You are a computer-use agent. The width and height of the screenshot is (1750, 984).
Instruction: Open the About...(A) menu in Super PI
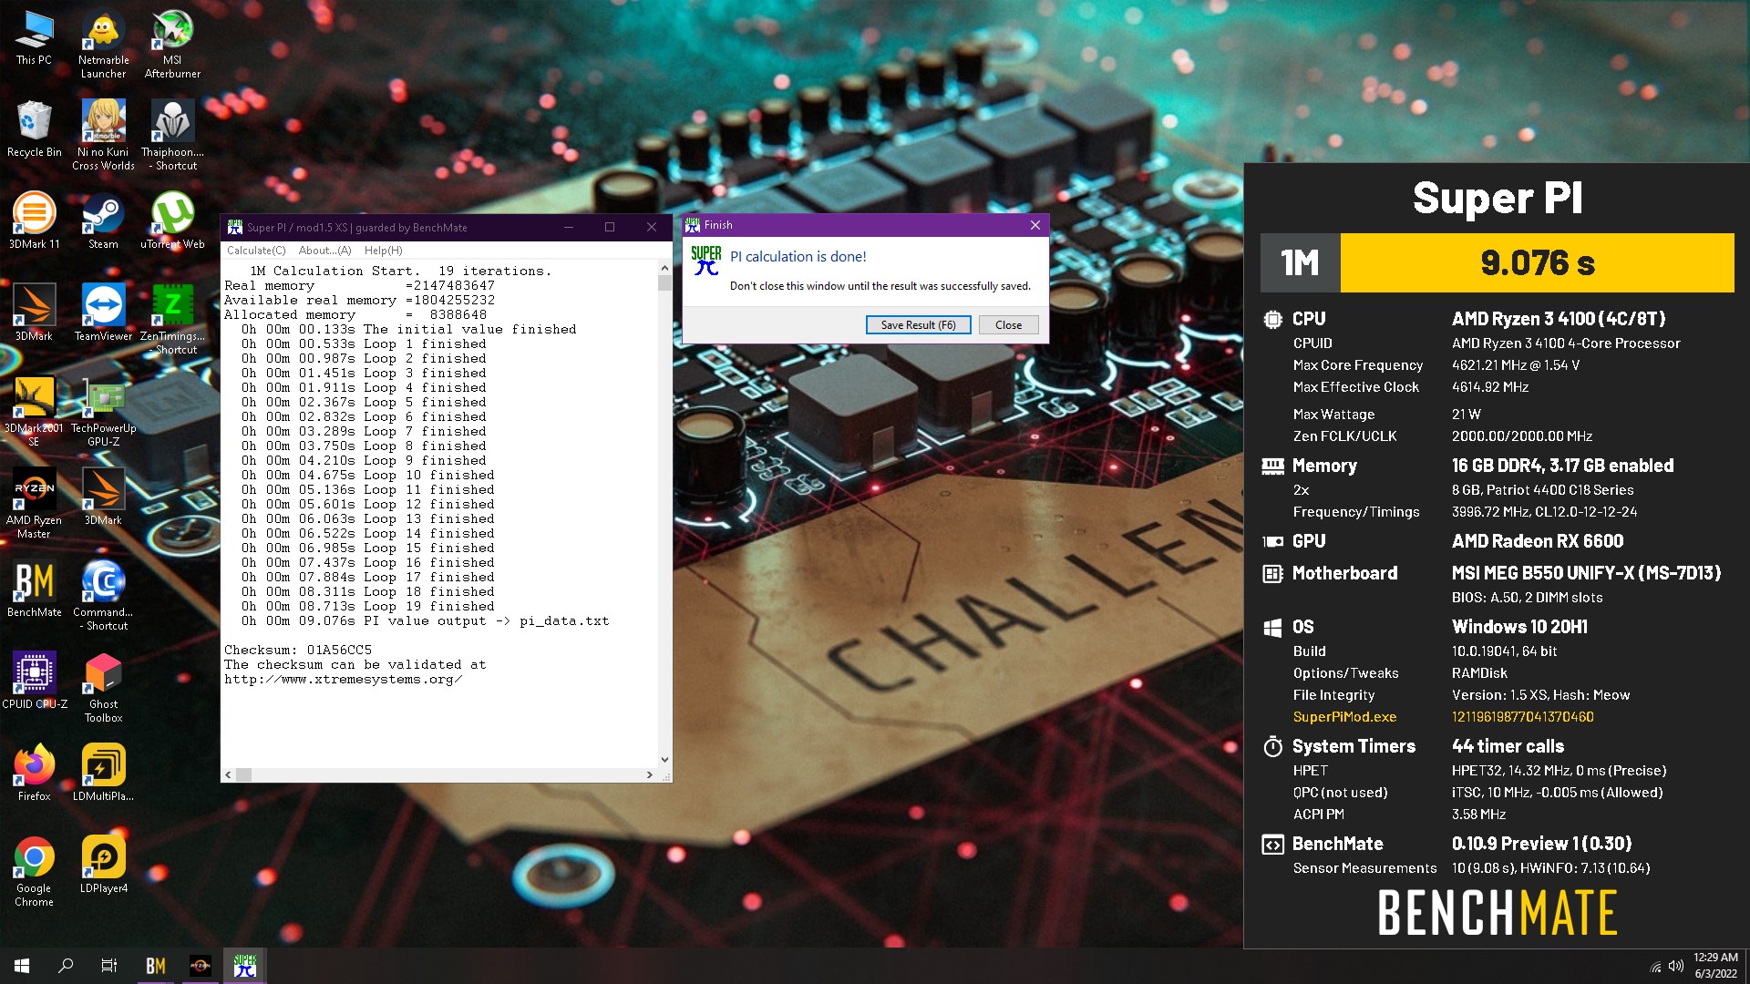325,251
